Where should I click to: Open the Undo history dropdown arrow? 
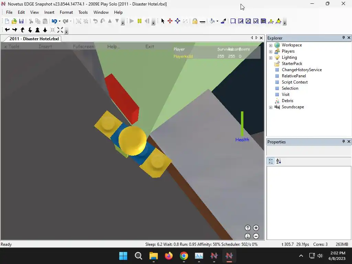pyautogui.click(x=59, y=21)
